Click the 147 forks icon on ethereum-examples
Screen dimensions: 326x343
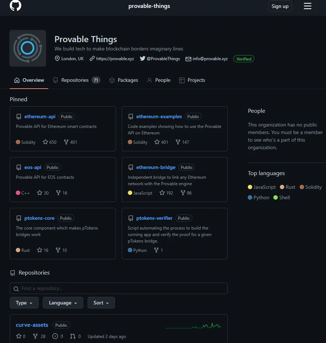(178, 142)
